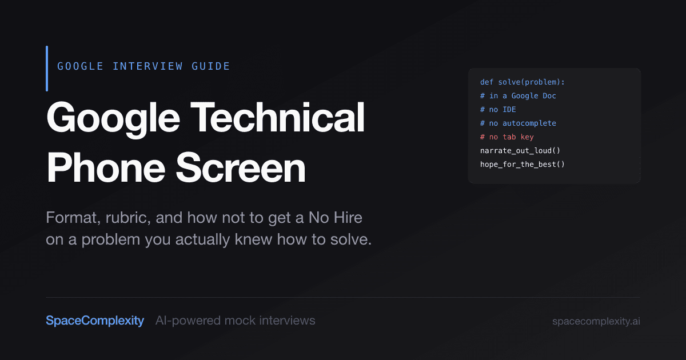Click the AI-powered mock interviews tagline
Screen dimensions: 686x360
[x=235, y=321]
